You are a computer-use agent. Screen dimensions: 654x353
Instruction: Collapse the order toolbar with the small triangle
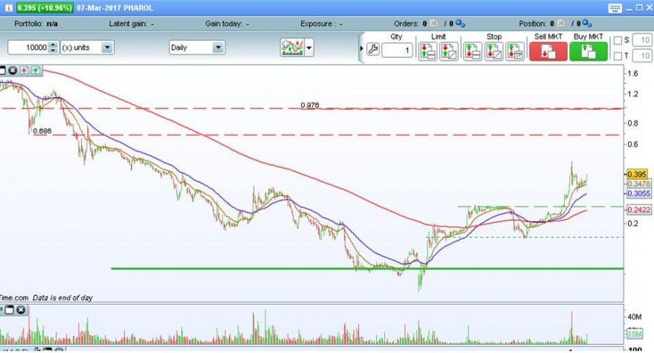tap(362, 48)
